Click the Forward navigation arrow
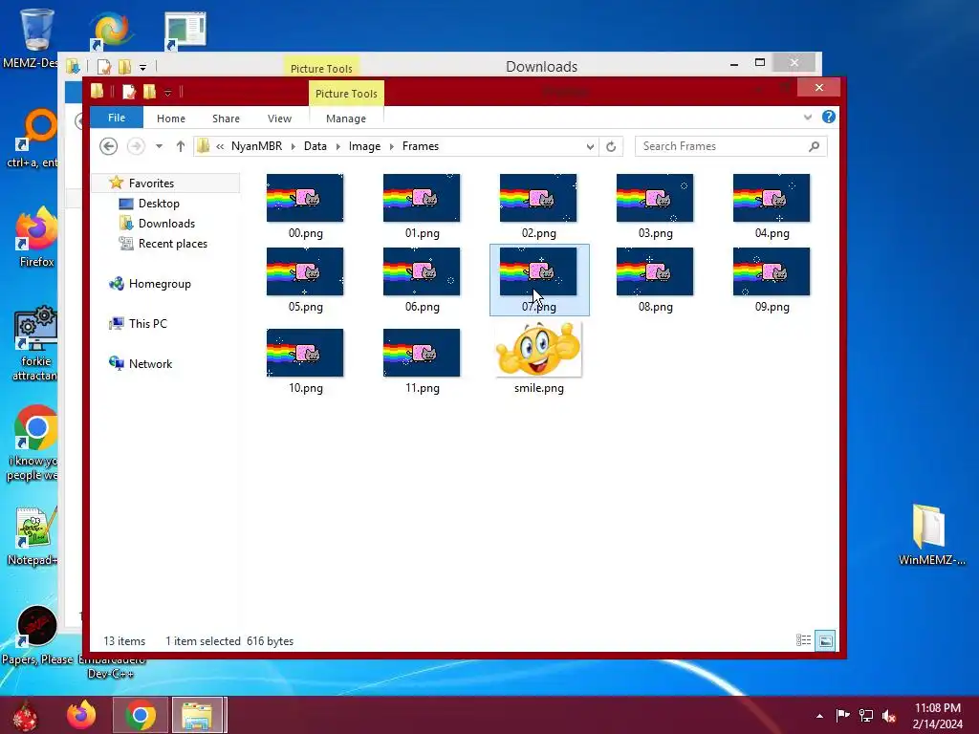This screenshot has height=734, width=979. pyautogui.click(x=136, y=146)
